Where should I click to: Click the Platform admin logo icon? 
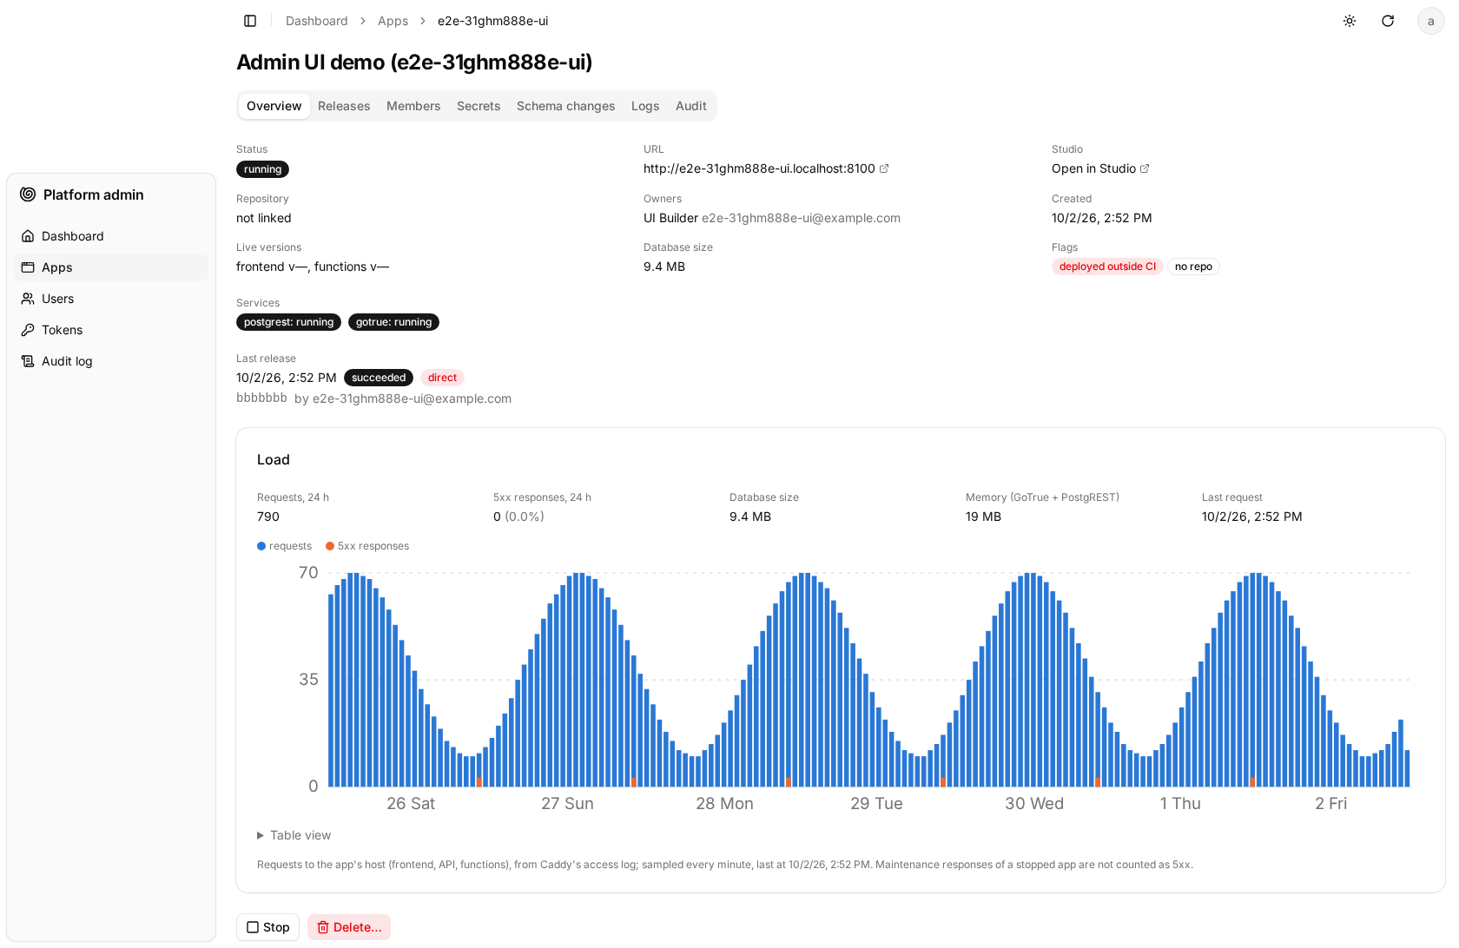coord(28,194)
